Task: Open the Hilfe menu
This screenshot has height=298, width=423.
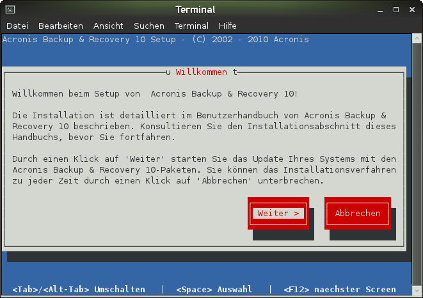Action: click(227, 26)
